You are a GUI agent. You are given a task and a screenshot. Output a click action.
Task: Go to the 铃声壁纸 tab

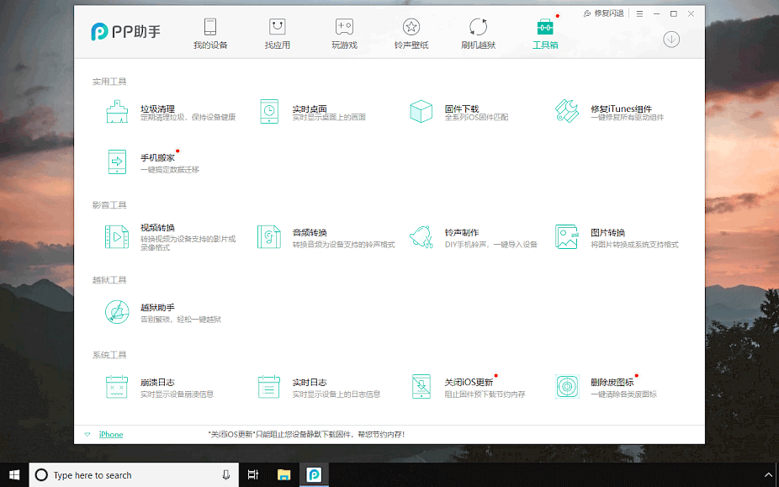pyautogui.click(x=411, y=34)
